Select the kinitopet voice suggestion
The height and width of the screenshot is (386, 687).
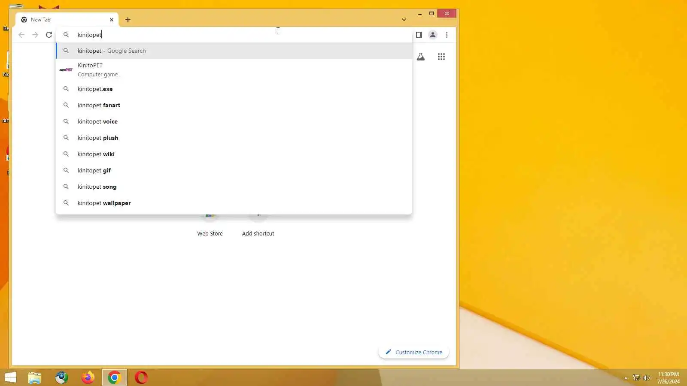click(234, 121)
